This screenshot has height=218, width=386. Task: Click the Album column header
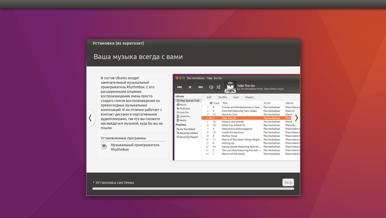(x=289, y=103)
